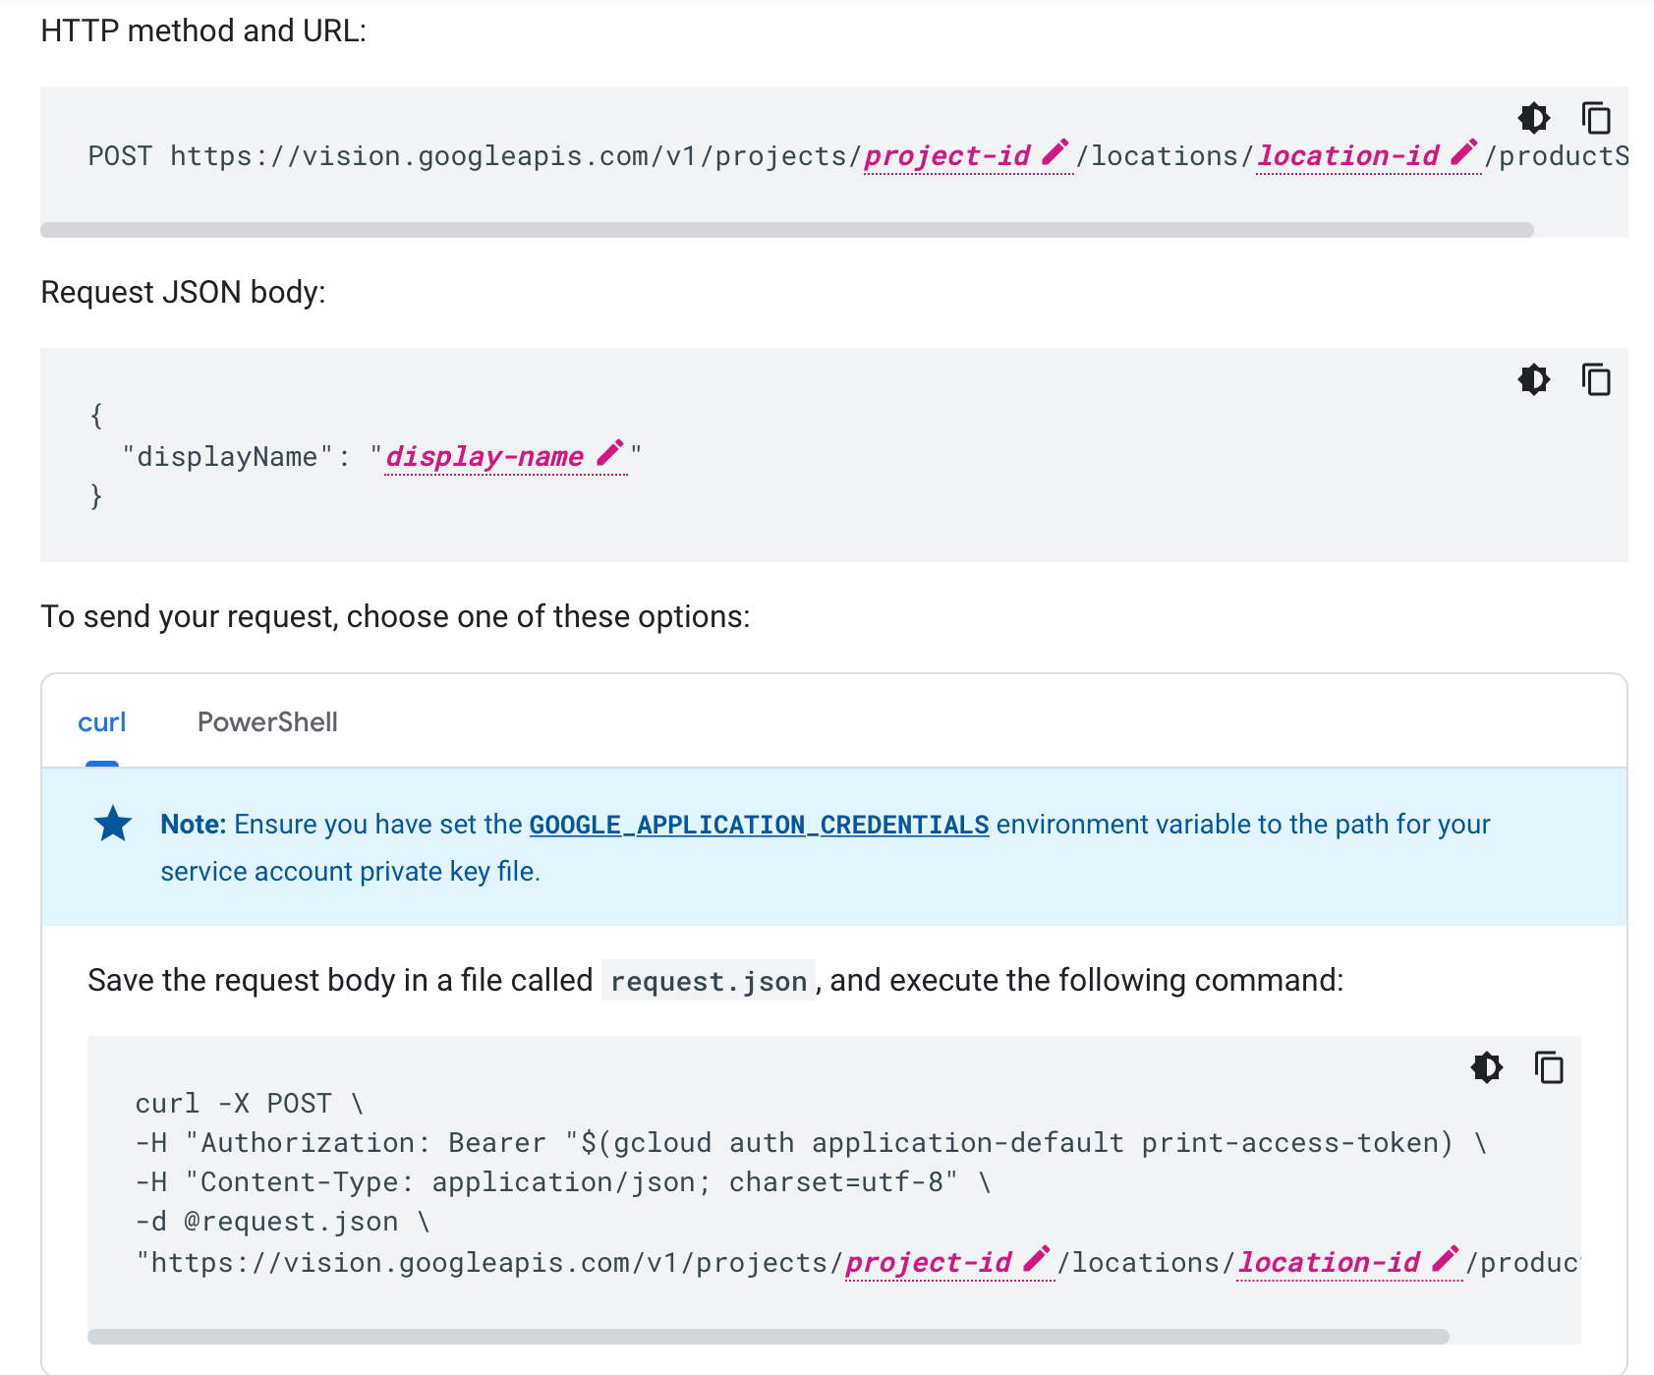
Task: Copy the curl command block
Action: (x=1549, y=1068)
